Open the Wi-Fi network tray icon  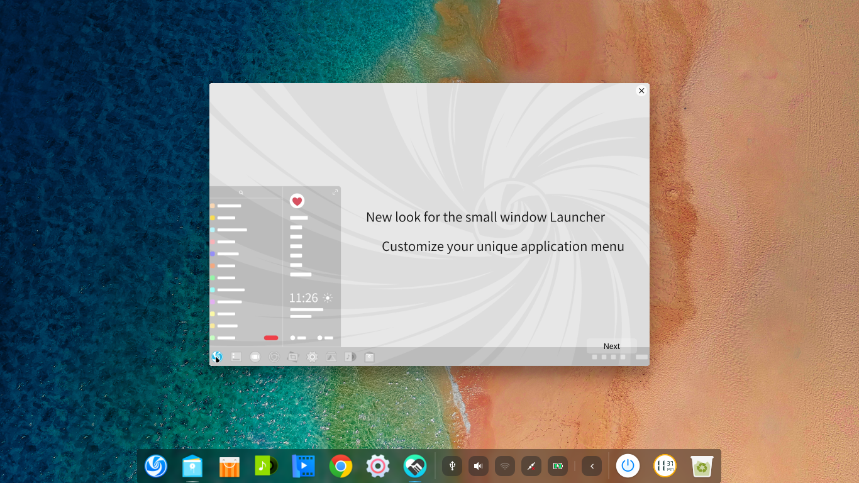coord(505,466)
